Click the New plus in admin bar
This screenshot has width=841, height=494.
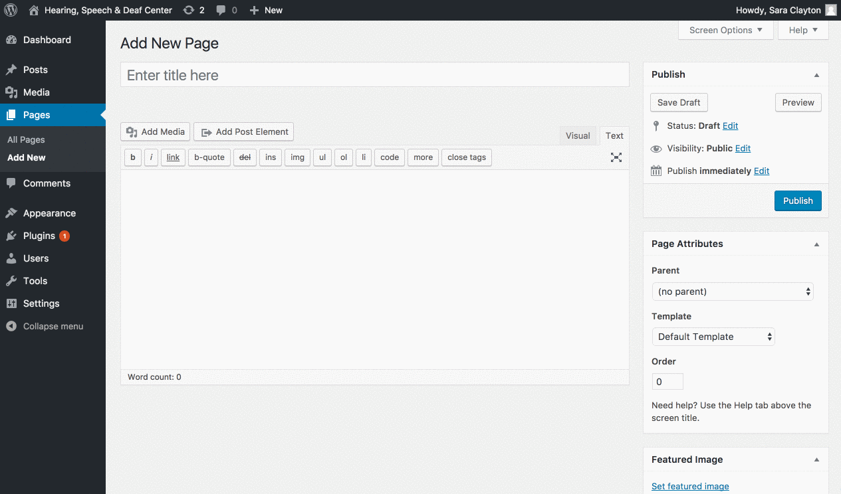[254, 10]
